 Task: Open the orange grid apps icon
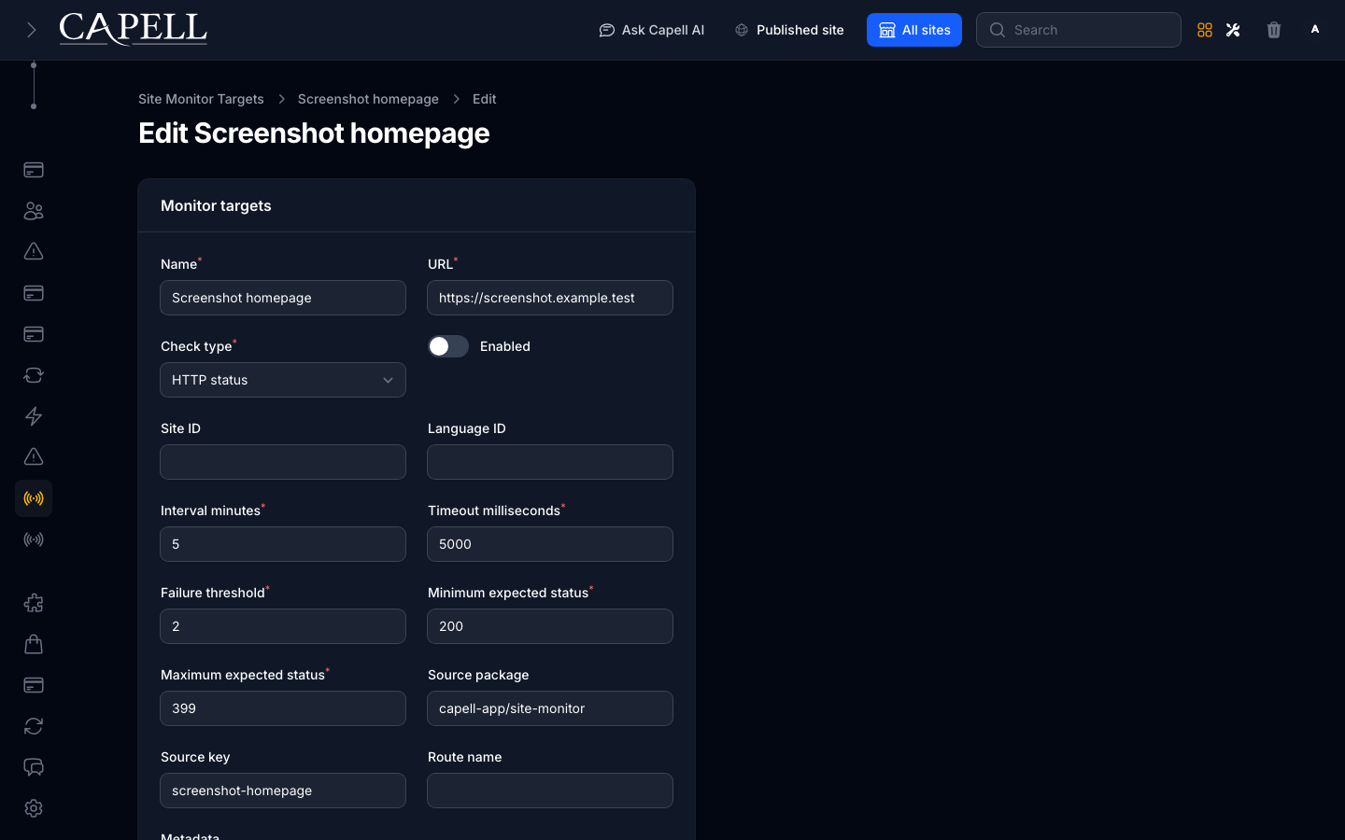[x=1205, y=30]
